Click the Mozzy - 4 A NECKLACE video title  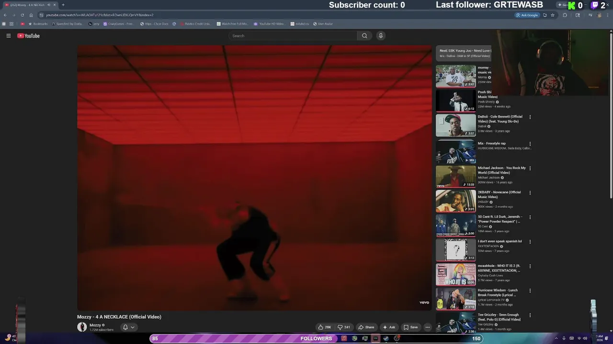pos(119,317)
